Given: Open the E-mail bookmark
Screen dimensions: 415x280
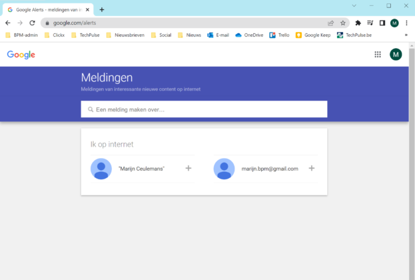Looking at the screenshot, I should point(218,35).
